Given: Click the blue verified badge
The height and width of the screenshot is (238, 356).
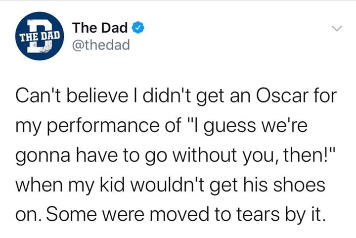Looking at the screenshot, I should 138,28.
